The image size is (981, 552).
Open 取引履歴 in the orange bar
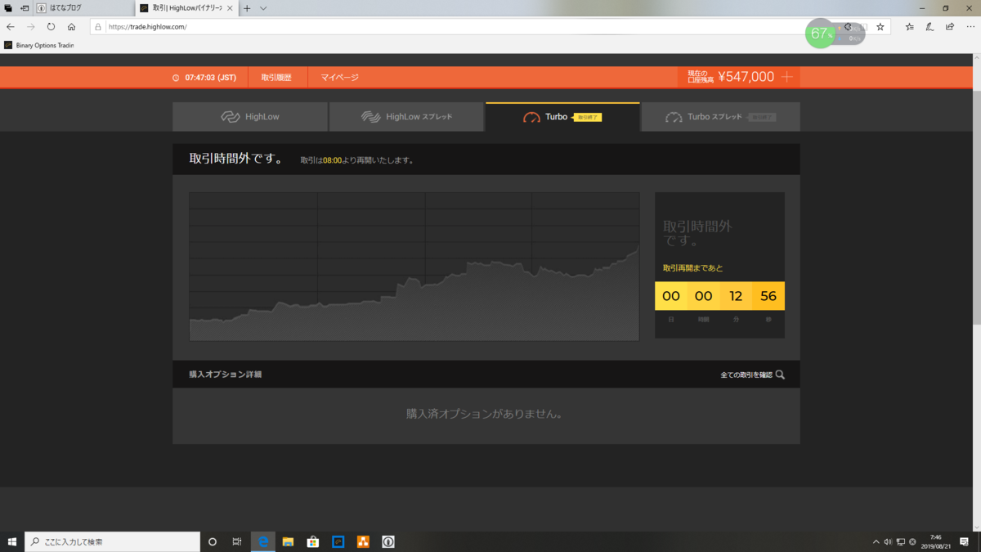click(x=278, y=78)
